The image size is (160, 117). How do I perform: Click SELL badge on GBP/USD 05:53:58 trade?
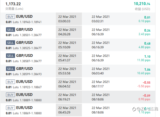(x=11, y=69)
